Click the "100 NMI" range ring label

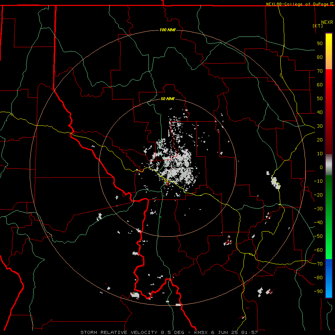[x=167, y=30]
